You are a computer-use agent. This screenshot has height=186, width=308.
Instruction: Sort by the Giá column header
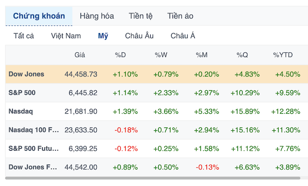click(80, 55)
